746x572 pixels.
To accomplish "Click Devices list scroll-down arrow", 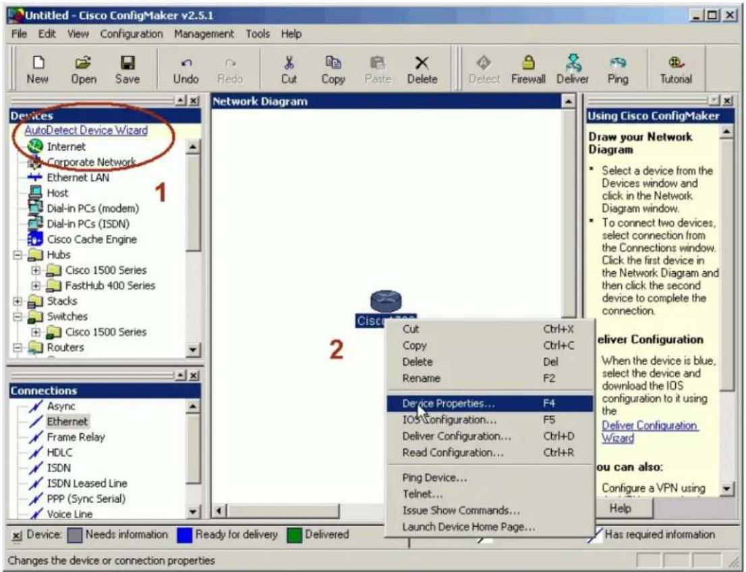I will coord(193,350).
